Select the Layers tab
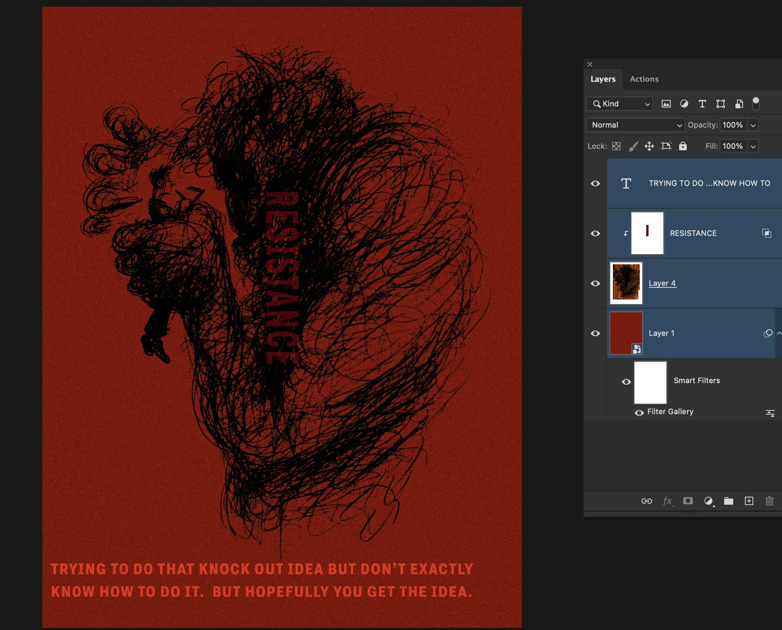The image size is (782, 630). click(603, 79)
